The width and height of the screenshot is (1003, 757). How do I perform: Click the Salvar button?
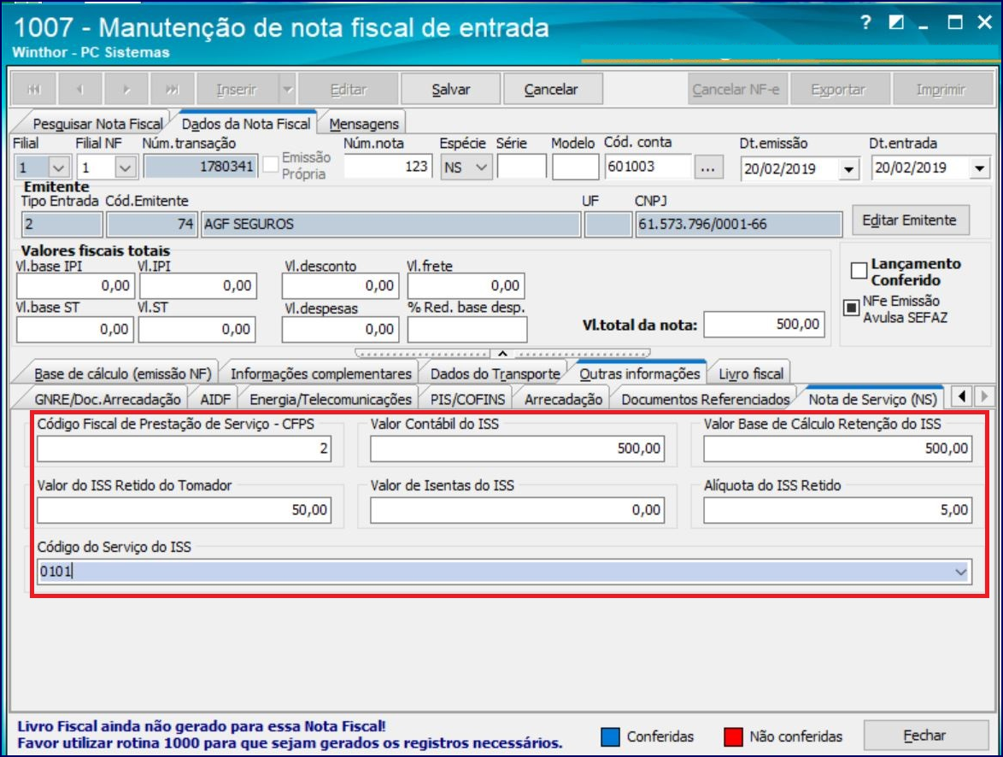pyautogui.click(x=450, y=89)
